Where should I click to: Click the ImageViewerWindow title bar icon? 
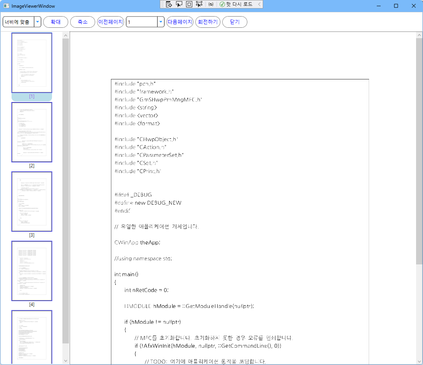coord(6,6)
